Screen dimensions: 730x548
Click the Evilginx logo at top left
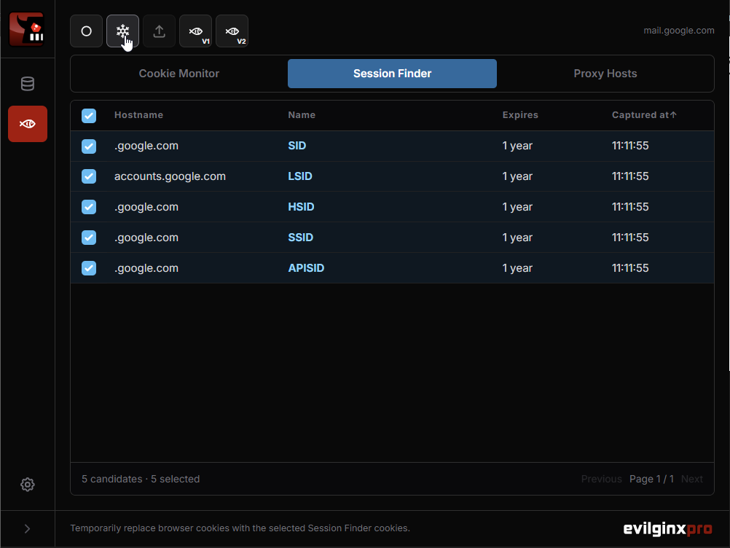point(26,29)
